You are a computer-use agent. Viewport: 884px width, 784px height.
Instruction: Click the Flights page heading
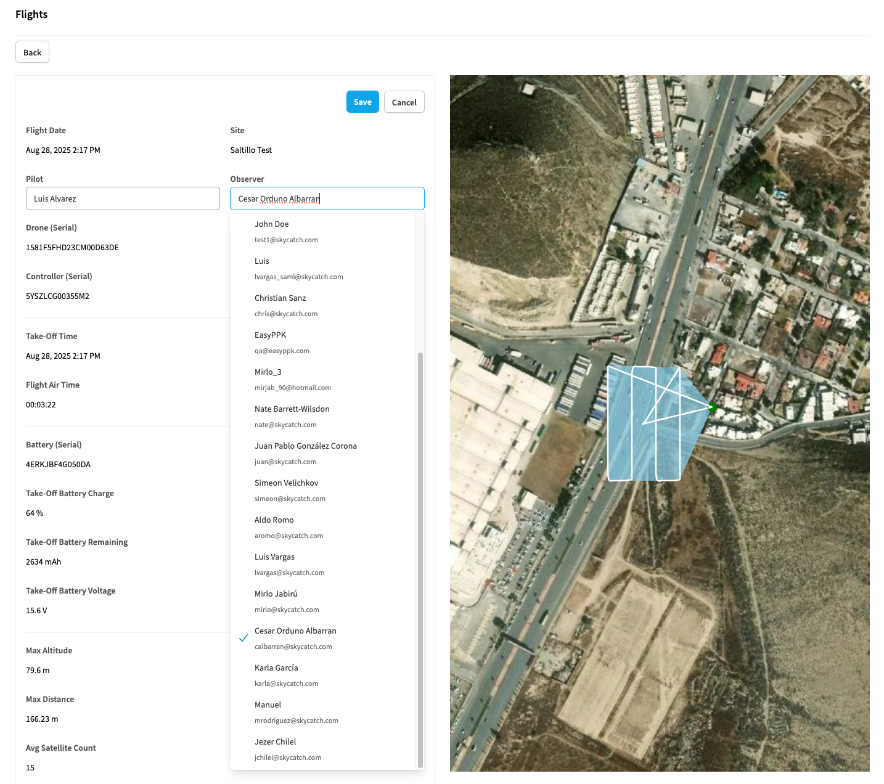(31, 14)
